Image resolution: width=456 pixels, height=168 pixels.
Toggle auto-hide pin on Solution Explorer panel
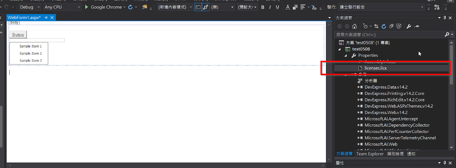click(x=445, y=18)
